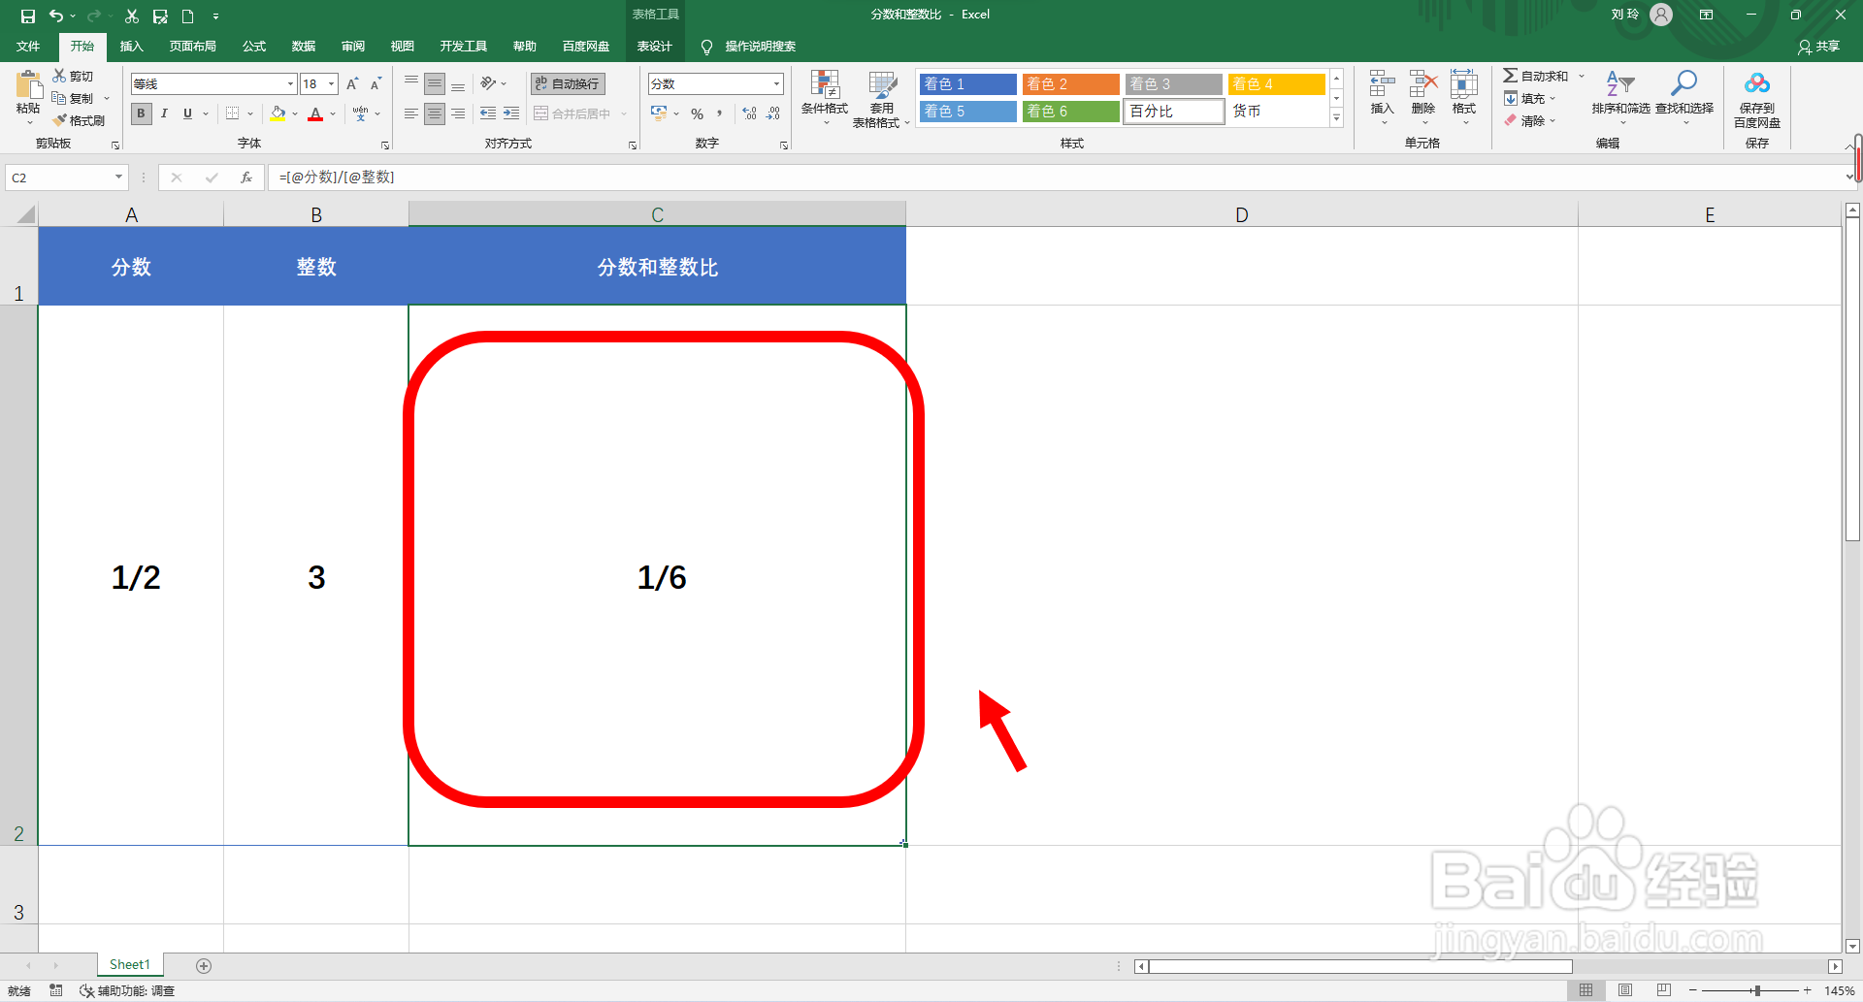Increase decimal places

[750, 113]
